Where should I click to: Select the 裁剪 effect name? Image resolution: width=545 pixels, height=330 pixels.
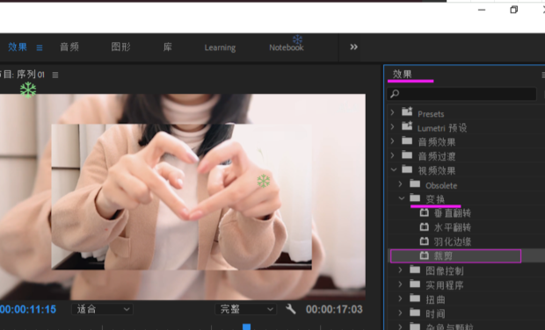click(x=443, y=256)
